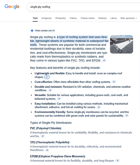Open the Noticias tab
The height and width of the screenshot is (165, 140).
(102, 18)
